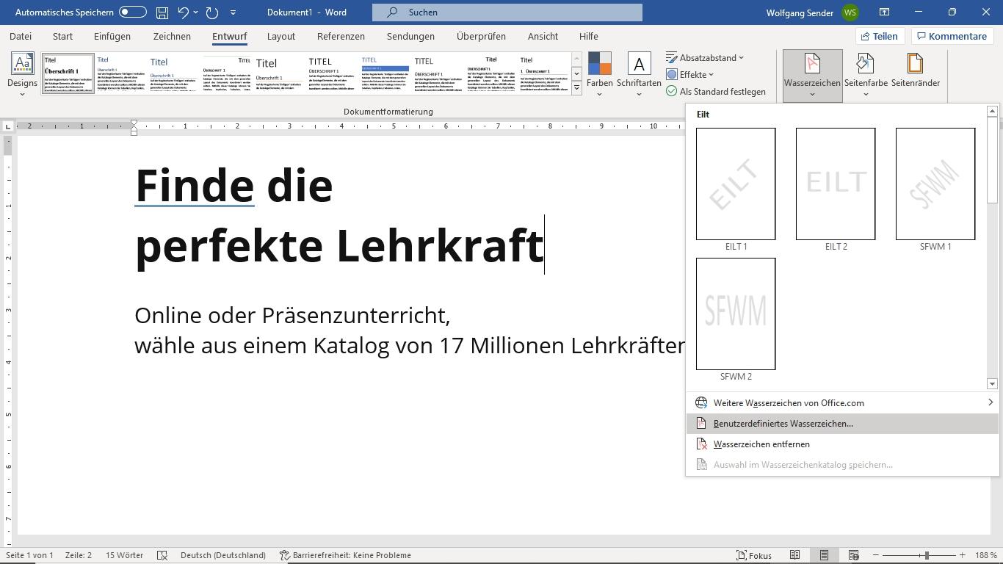The image size is (1003, 564).
Task: Open the Schriftarten fonts button
Action: click(639, 73)
